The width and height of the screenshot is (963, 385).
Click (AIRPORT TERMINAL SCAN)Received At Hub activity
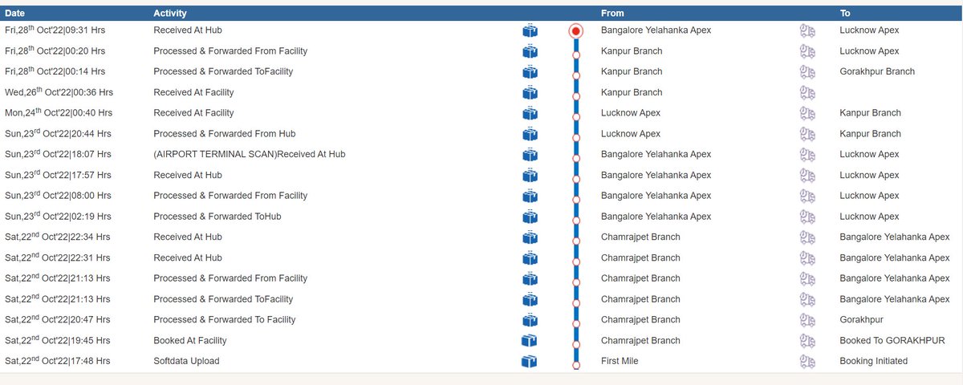pyautogui.click(x=249, y=154)
